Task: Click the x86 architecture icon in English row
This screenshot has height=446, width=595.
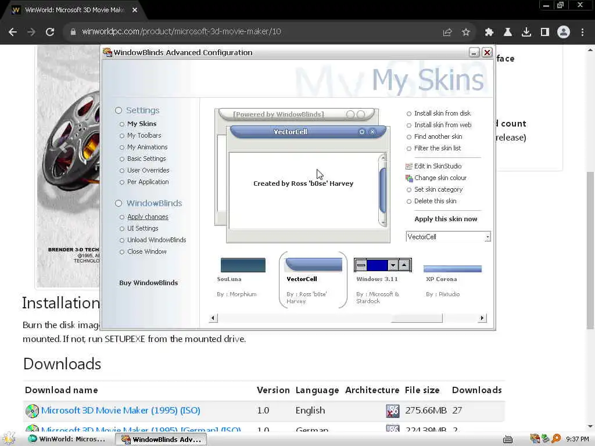Action: (393, 411)
